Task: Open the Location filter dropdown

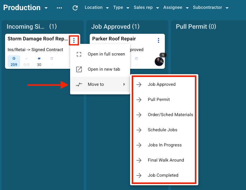Action: (97, 8)
